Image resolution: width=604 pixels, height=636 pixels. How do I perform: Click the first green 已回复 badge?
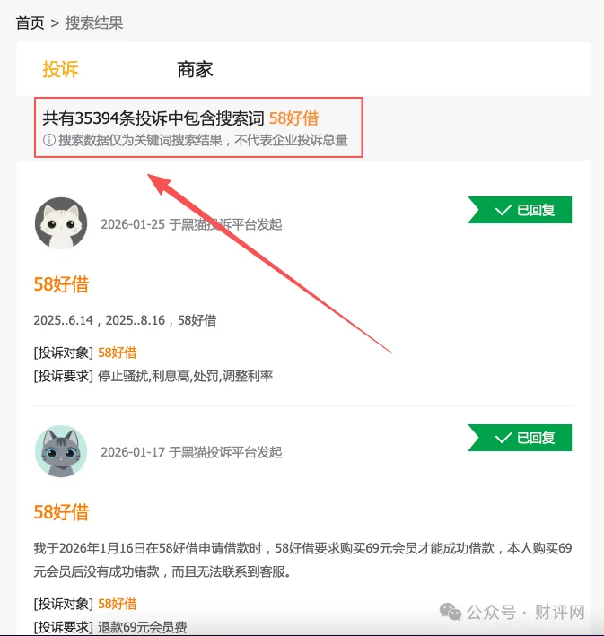520,210
